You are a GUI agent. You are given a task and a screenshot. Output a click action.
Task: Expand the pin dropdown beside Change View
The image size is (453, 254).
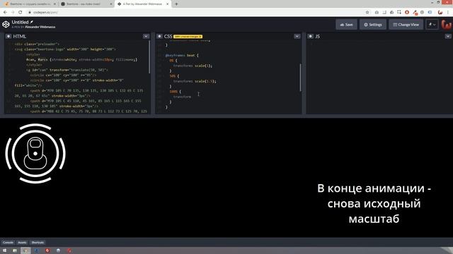(x=432, y=25)
